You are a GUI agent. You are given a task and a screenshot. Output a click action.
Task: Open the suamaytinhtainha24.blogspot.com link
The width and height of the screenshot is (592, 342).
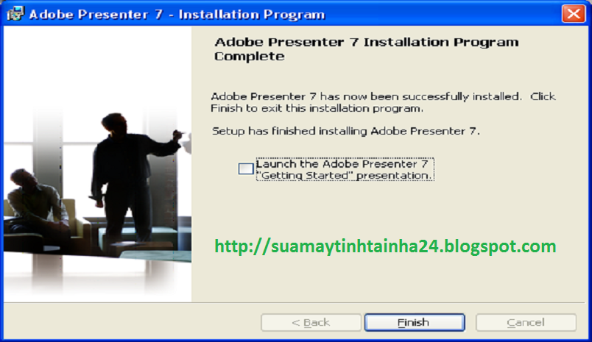coord(385,246)
